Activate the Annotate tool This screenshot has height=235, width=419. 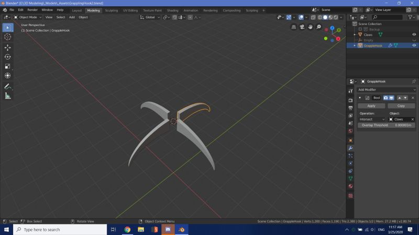[8, 86]
